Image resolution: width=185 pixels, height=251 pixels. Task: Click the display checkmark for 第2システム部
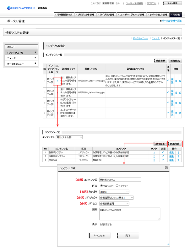tap(168, 92)
